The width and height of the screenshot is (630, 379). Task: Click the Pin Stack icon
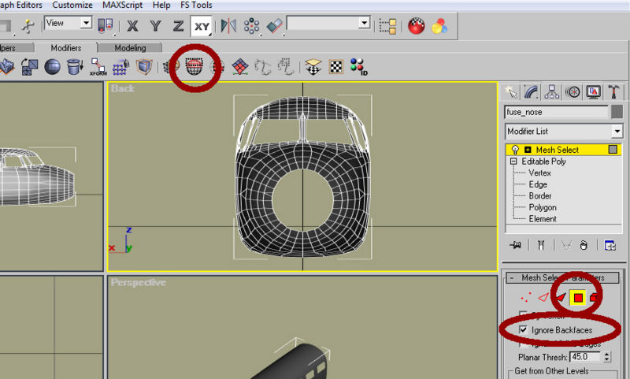pos(516,245)
